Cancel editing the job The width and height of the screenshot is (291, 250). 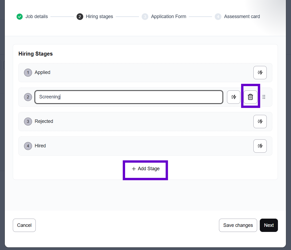(x=24, y=225)
